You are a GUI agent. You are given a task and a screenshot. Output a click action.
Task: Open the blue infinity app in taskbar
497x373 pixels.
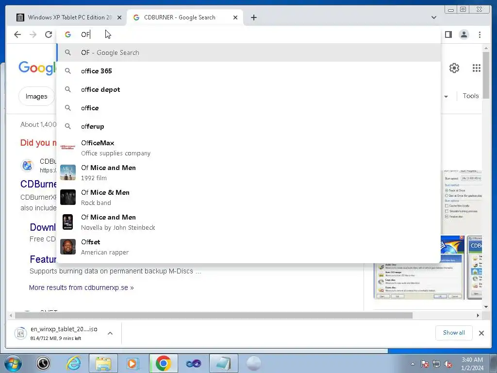click(194, 363)
